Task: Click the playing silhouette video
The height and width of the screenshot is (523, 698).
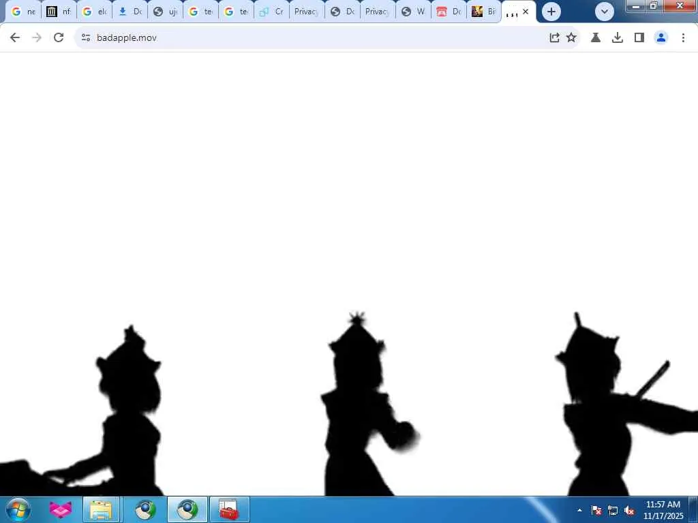Action: click(349, 274)
